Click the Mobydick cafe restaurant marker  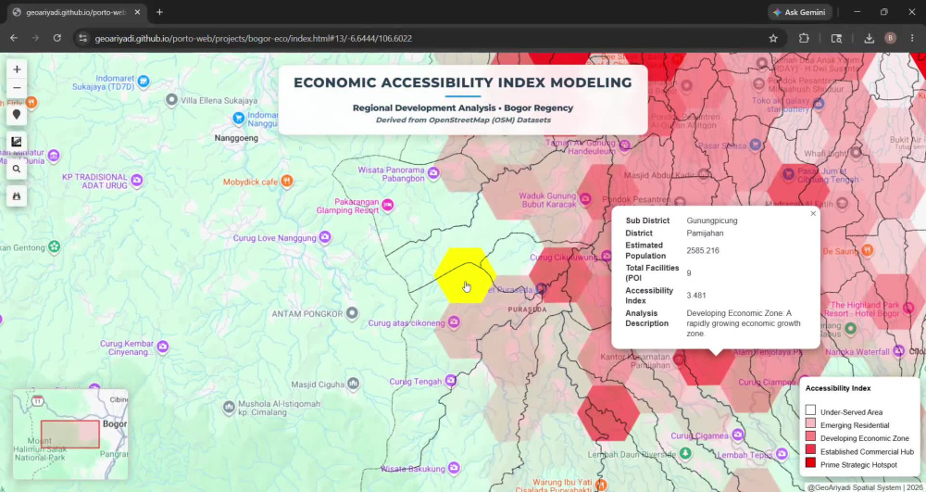point(287,181)
